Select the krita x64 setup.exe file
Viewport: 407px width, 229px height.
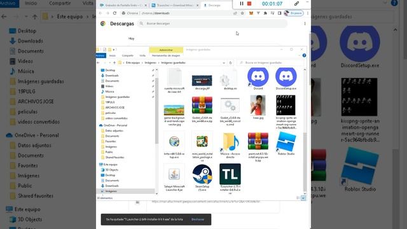[x=174, y=145]
